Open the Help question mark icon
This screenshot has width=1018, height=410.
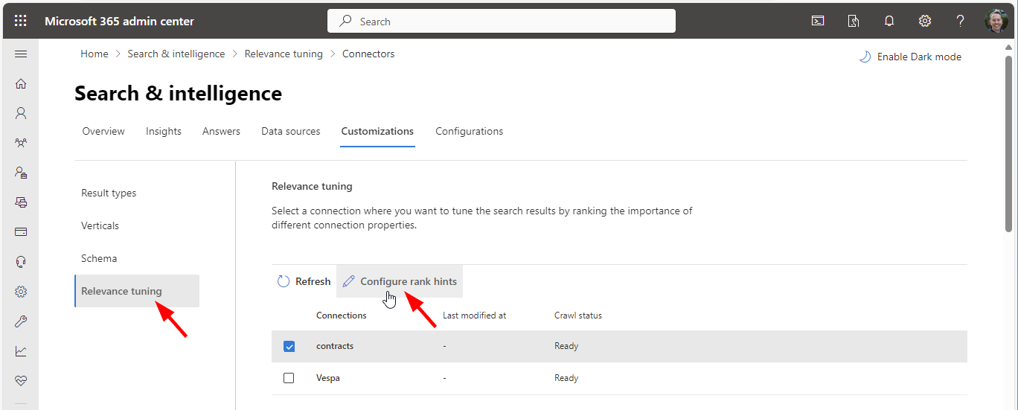961,21
